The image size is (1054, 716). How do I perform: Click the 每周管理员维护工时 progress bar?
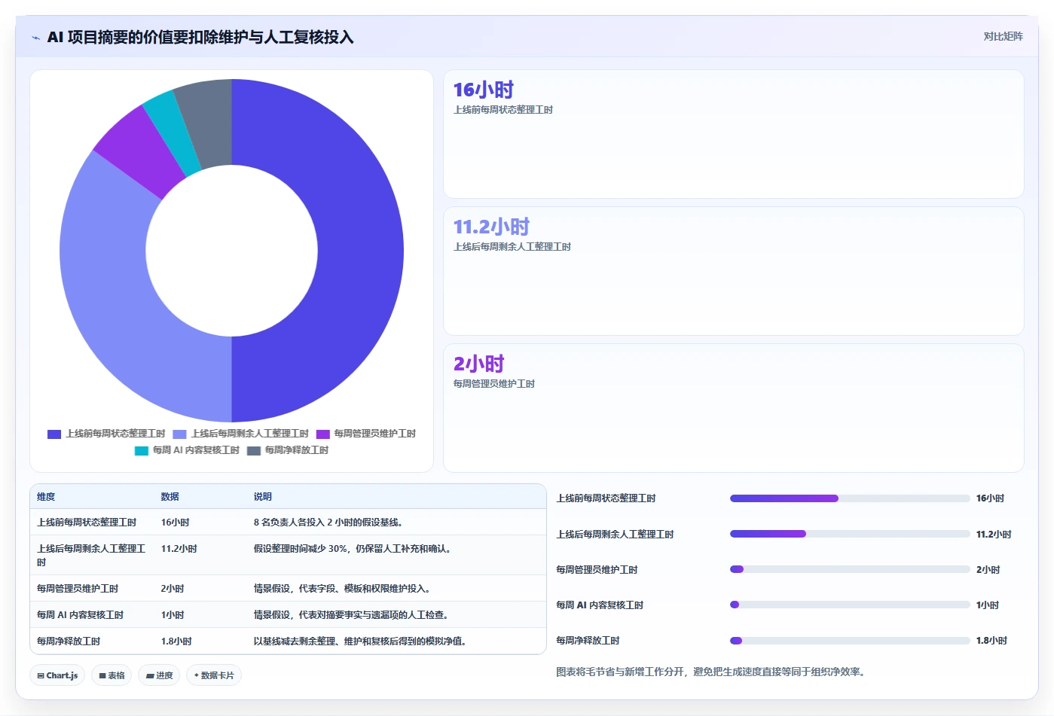[x=850, y=569]
